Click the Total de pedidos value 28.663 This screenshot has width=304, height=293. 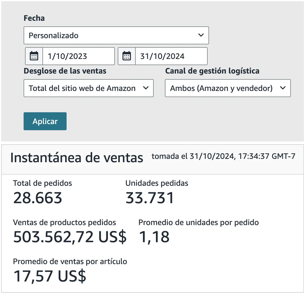[38, 198]
